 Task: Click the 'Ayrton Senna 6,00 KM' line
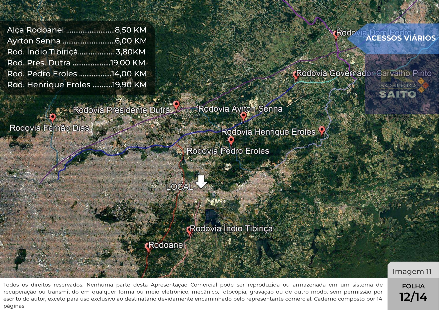pyautogui.click(x=77, y=41)
